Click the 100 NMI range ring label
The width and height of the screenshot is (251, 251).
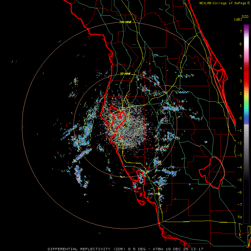point(125,22)
